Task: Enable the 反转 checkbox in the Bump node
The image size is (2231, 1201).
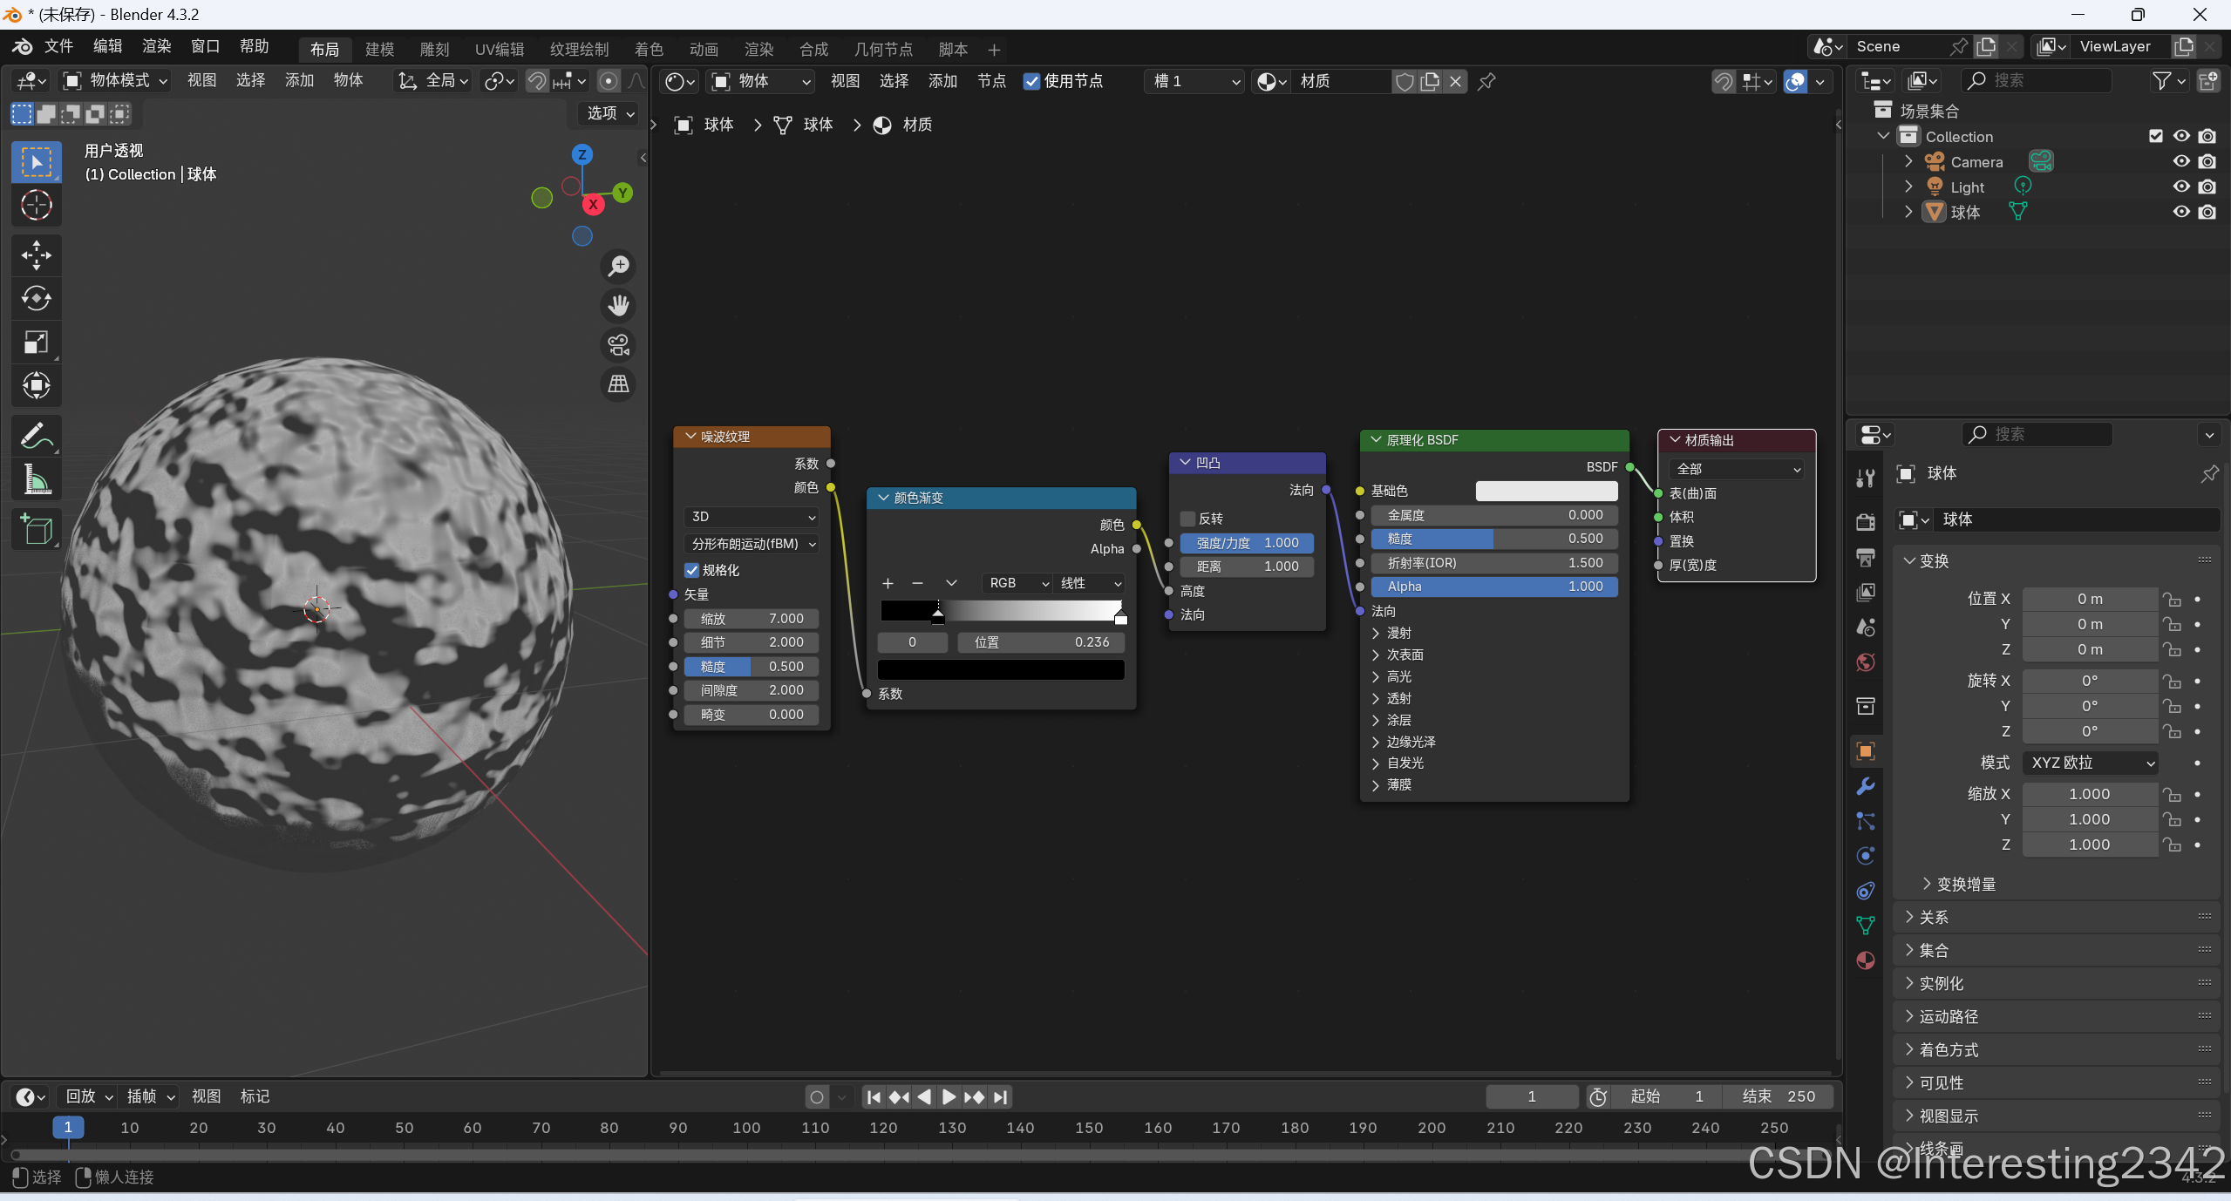Action: pos(1187,519)
